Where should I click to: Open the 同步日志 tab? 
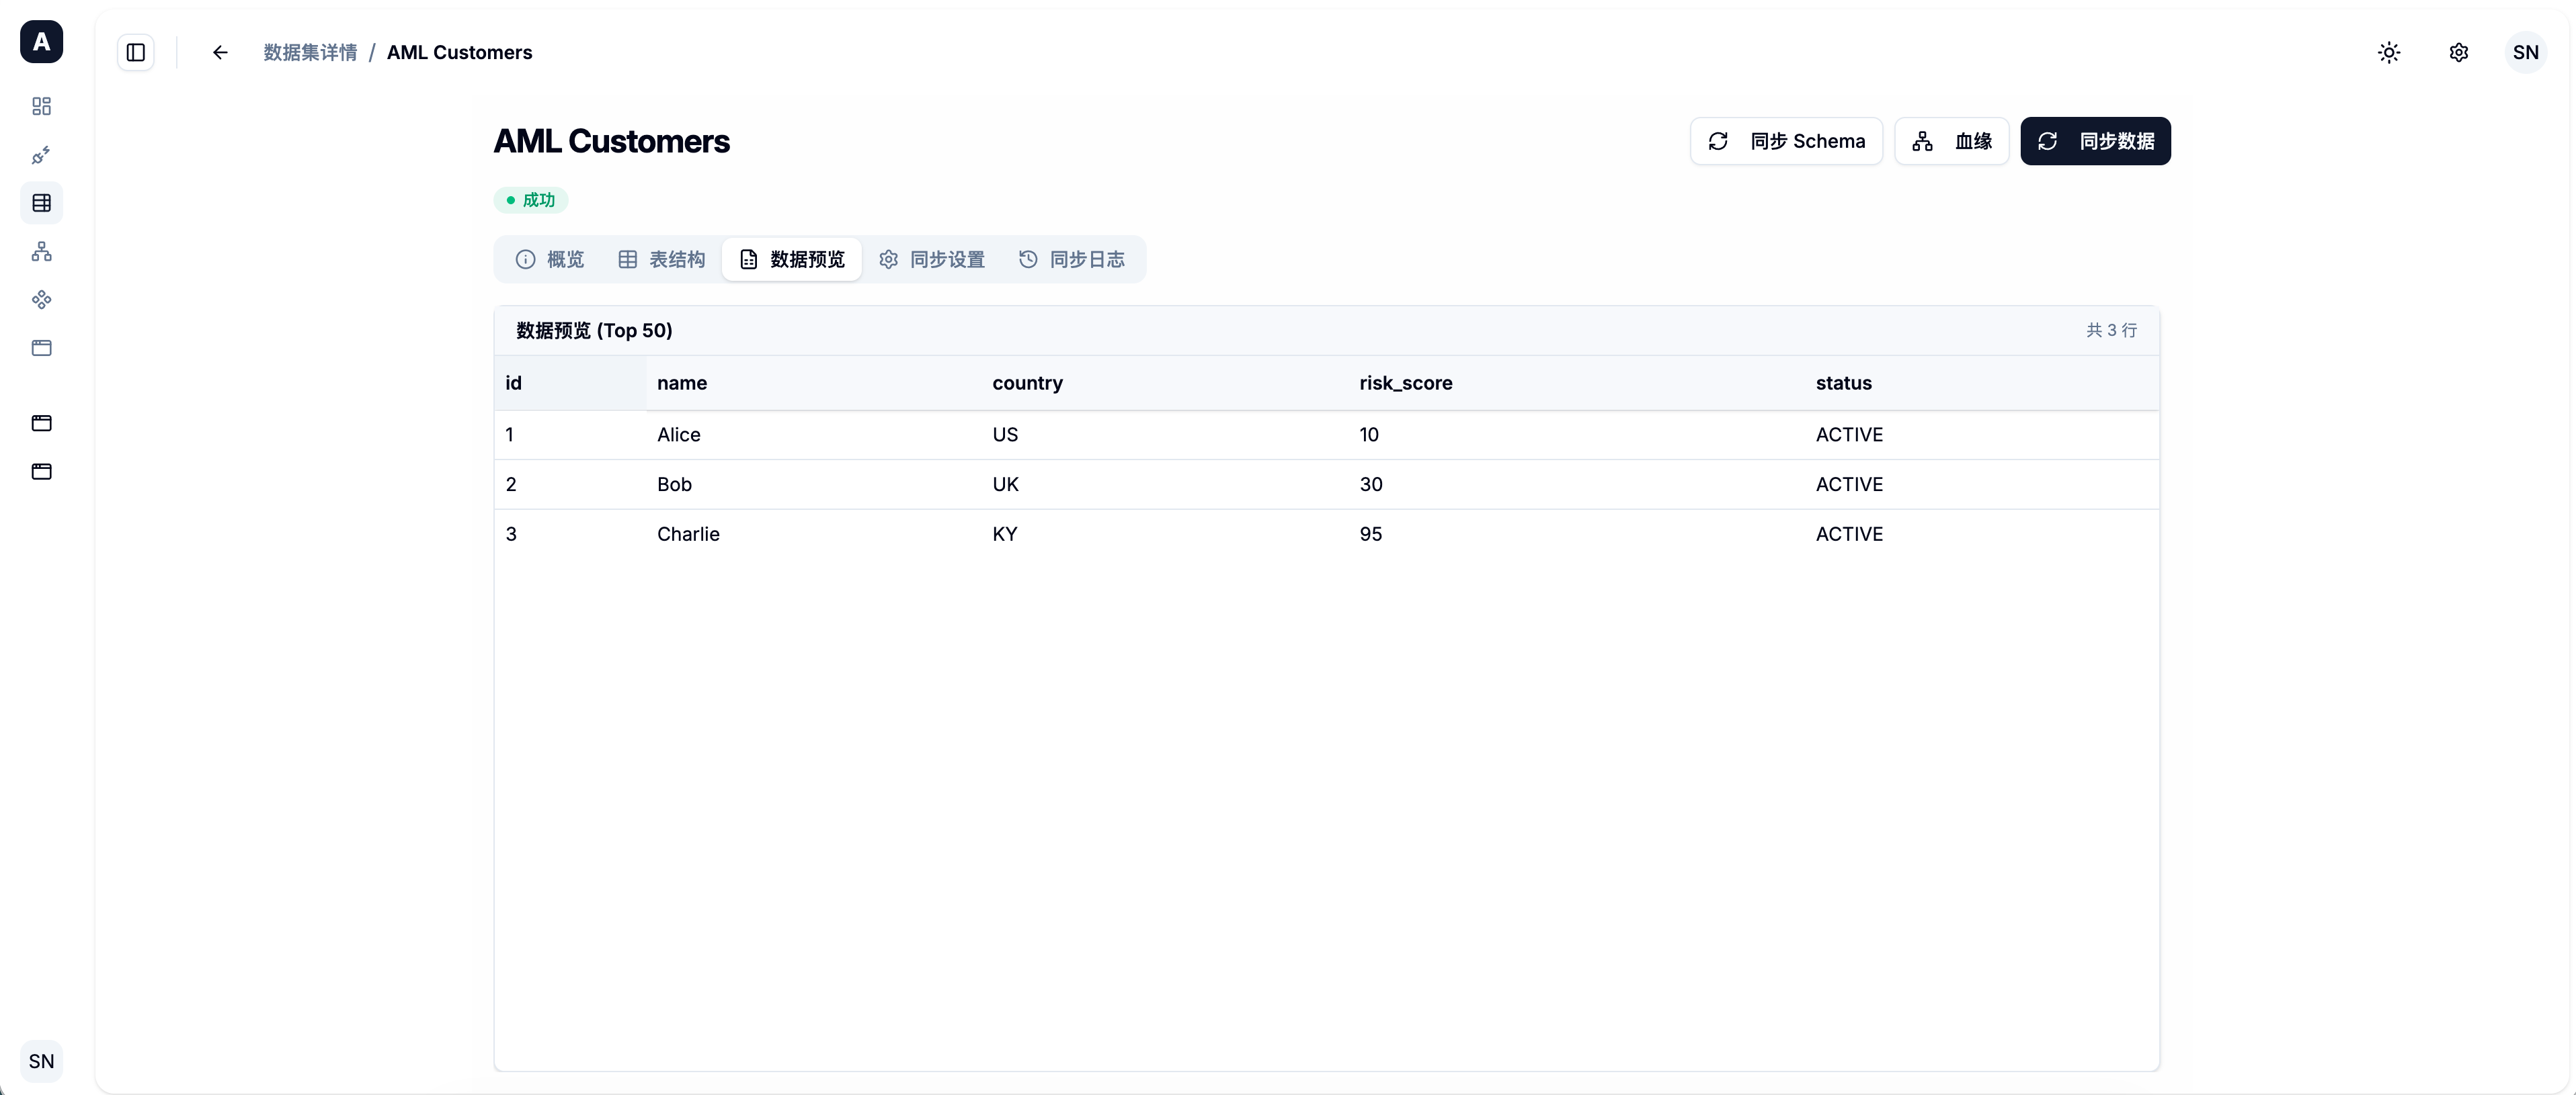(1072, 260)
